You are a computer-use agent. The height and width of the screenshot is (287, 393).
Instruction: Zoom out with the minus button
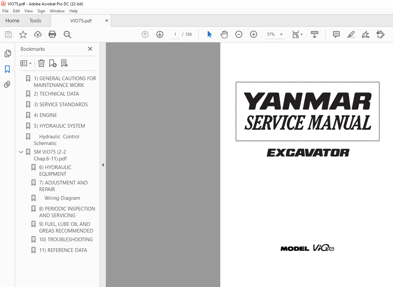pyautogui.click(x=239, y=34)
